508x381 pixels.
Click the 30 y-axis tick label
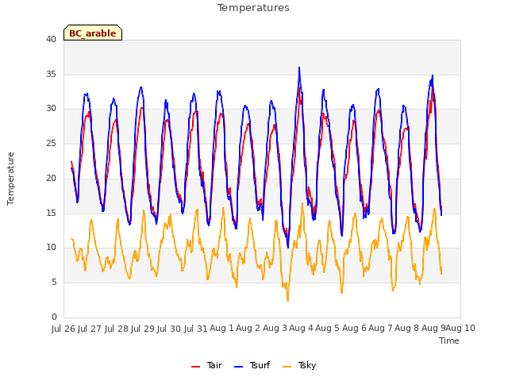[x=51, y=109]
